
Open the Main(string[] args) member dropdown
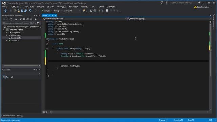pyautogui.click(x=169, y=19)
